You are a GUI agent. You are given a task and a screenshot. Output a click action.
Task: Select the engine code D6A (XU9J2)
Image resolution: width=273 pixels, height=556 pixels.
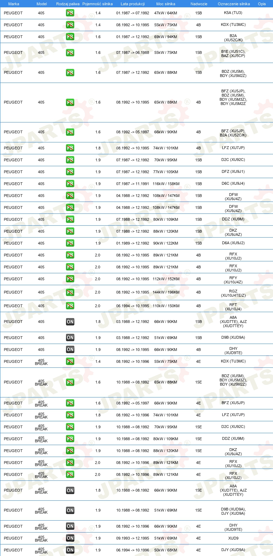(x=233, y=243)
